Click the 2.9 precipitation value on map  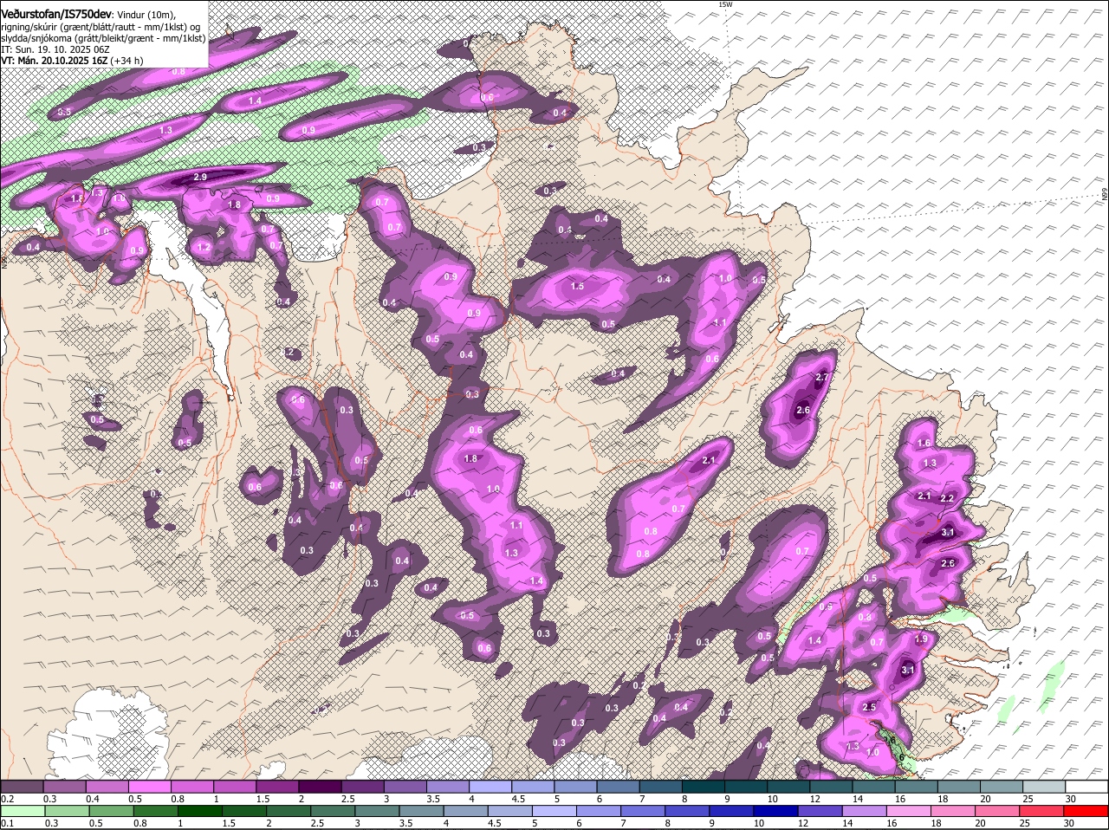tap(200, 177)
